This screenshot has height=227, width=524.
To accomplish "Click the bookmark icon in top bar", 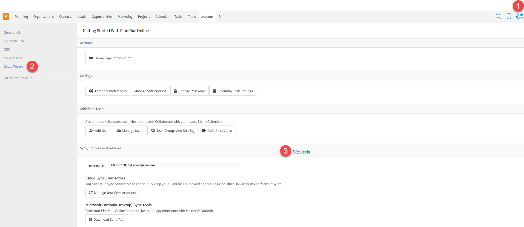I will (x=509, y=16).
